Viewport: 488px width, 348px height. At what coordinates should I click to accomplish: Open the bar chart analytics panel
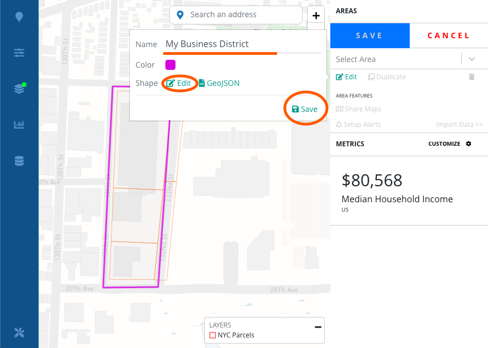click(x=19, y=125)
